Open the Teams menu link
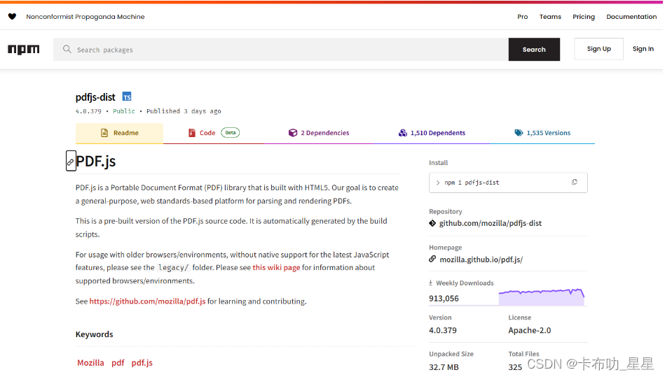This screenshot has height=377, width=665. click(x=550, y=17)
